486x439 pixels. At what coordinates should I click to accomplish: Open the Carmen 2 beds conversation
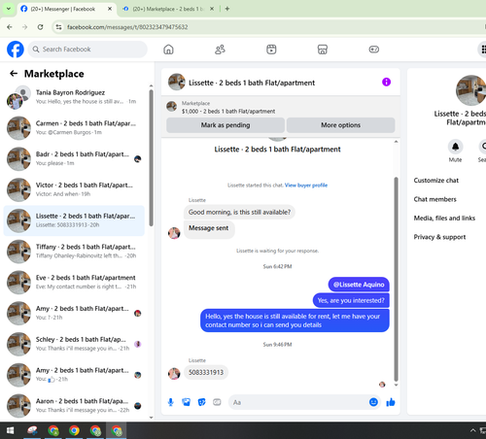click(74, 128)
